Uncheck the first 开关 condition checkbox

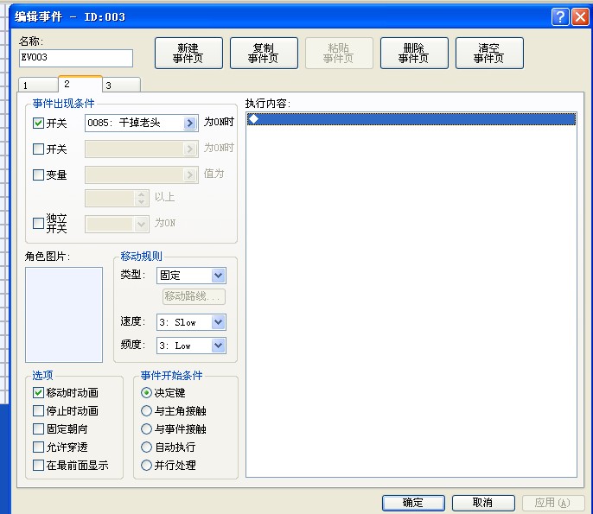tap(38, 124)
